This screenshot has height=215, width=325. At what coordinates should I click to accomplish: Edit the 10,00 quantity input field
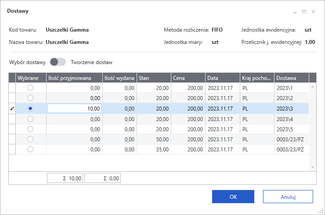[74, 109]
